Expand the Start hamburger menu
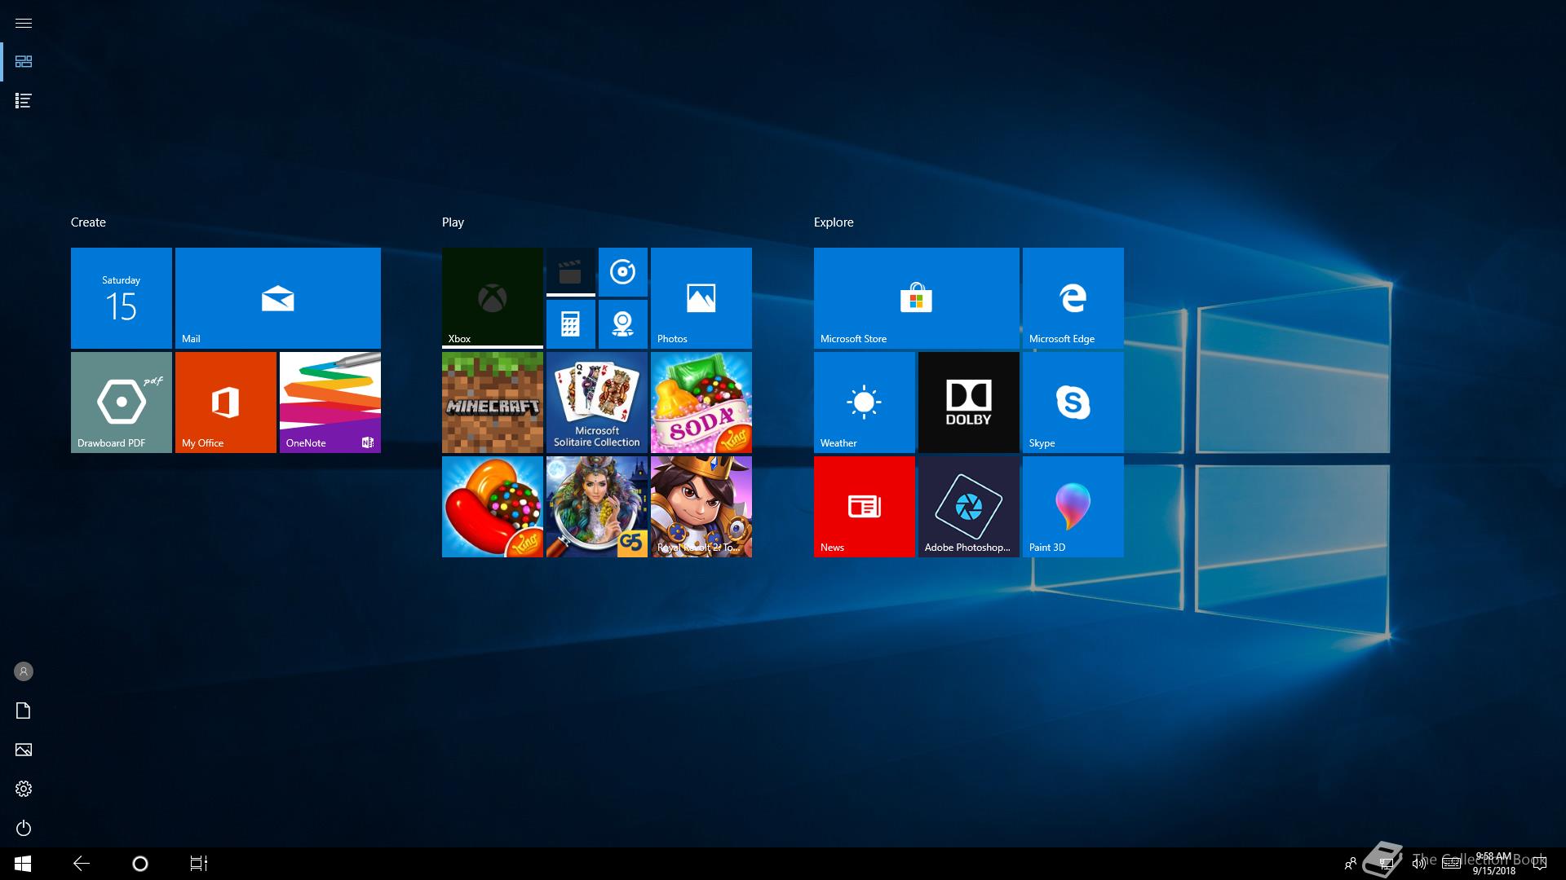This screenshot has height=880, width=1566. 24,23
